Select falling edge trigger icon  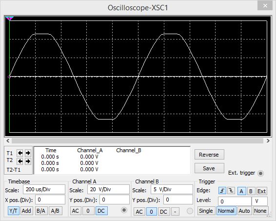231,191
